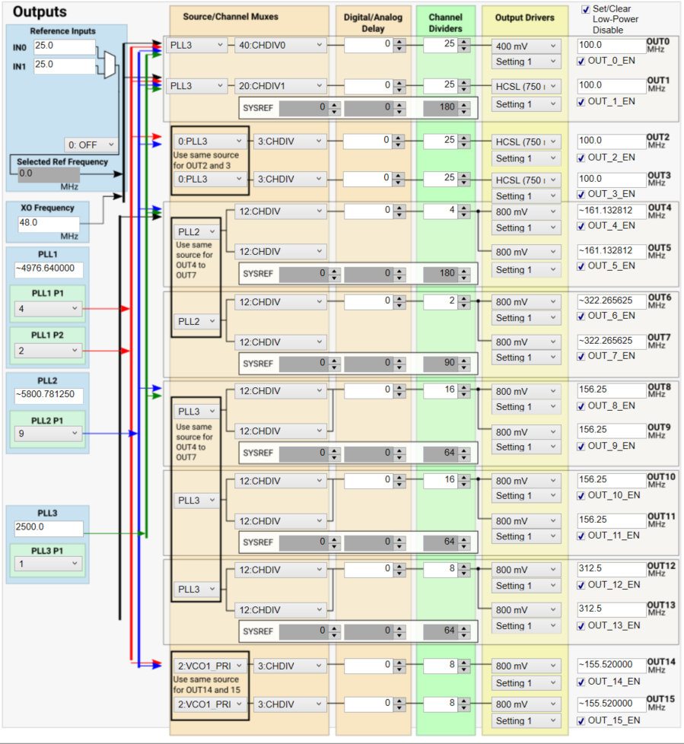Open the PLL2 P1 dropdown showing 9
The image size is (684, 744).
[47, 432]
